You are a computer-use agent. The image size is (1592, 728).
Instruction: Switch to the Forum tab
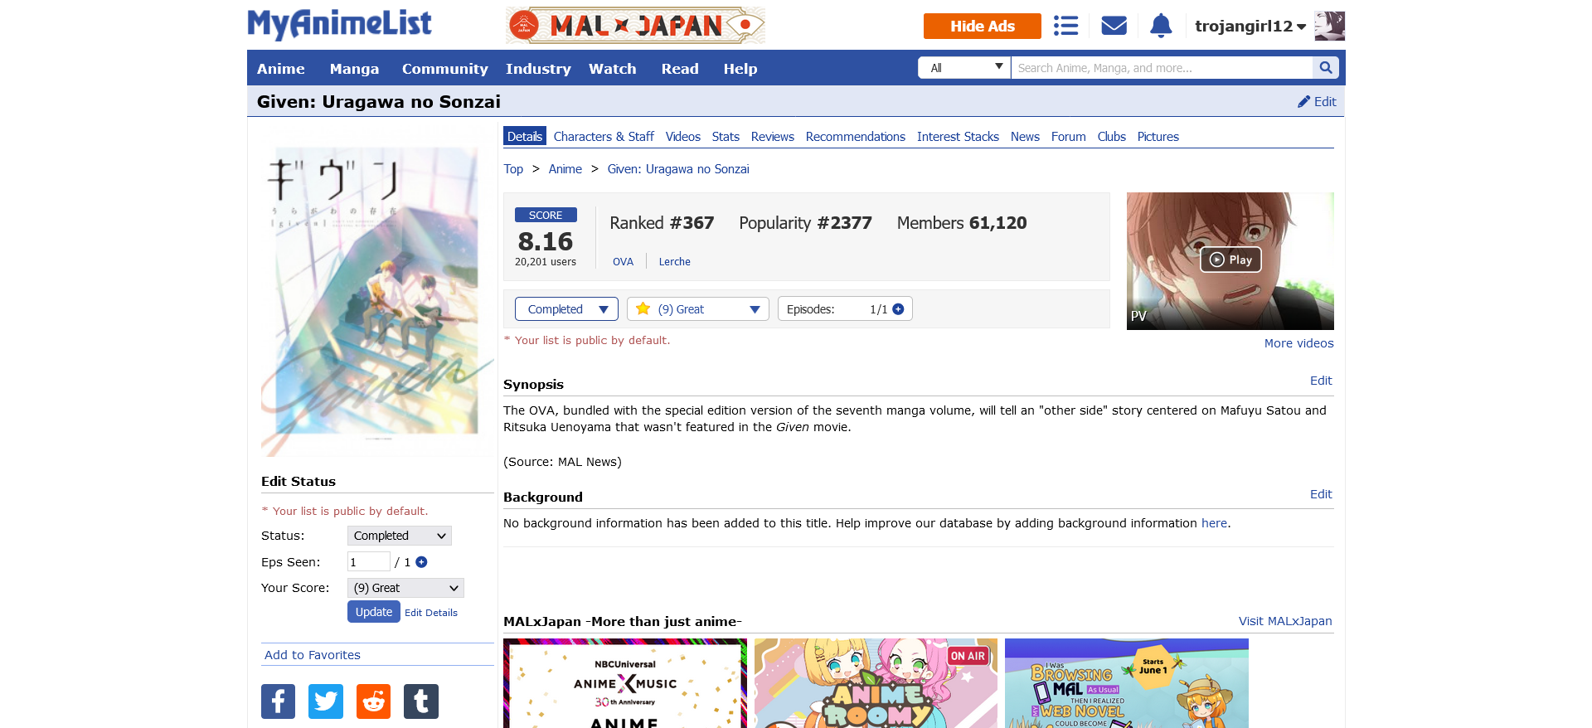[x=1069, y=137]
